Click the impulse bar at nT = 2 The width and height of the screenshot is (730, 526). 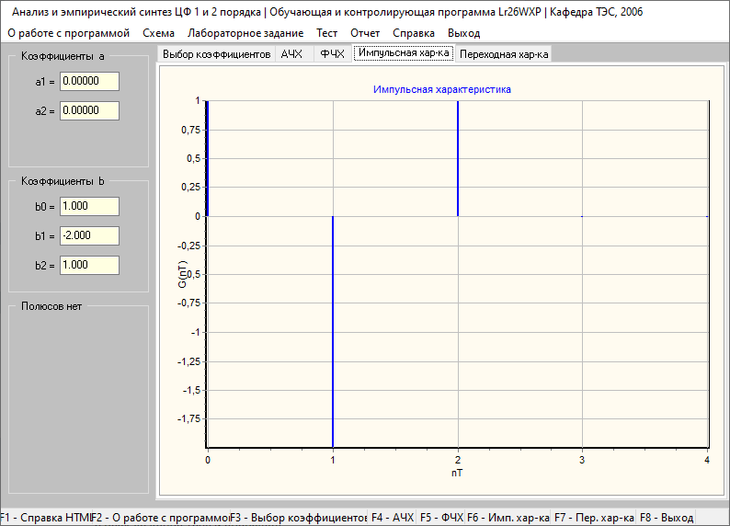pyautogui.click(x=458, y=158)
